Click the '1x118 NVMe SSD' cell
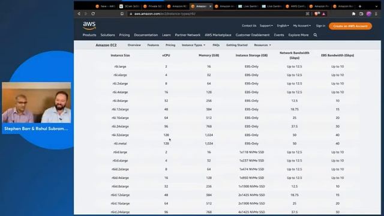 tap(251, 152)
